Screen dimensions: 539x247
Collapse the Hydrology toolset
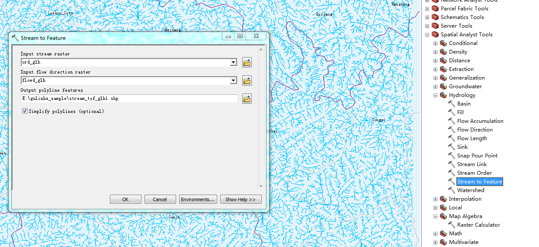click(x=436, y=95)
